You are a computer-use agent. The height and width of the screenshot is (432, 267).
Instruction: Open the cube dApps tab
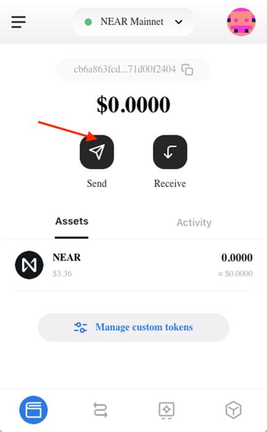[234, 410]
